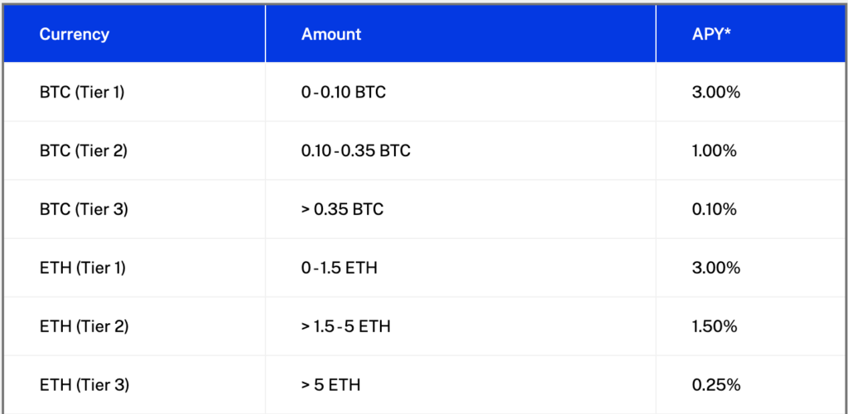The height and width of the screenshot is (414, 848).
Task: Click the Amount column header
Action: pyautogui.click(x=331, y=35)
